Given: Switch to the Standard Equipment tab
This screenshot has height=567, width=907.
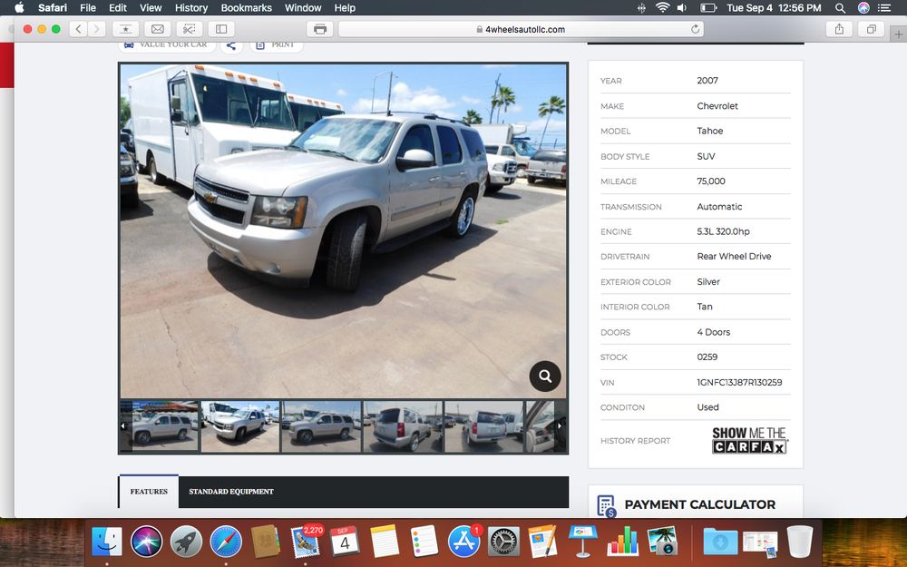Looking at the screenshot, I should coord(230,492).
